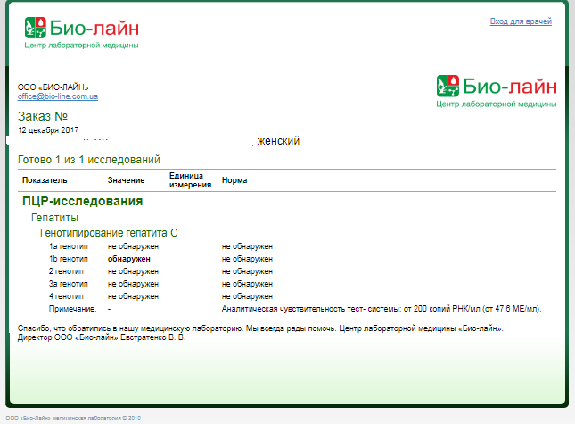Click the bold "обнаружен" value for 1b генотип
Viewport: 575px width, 424px height.
(129, 258)
